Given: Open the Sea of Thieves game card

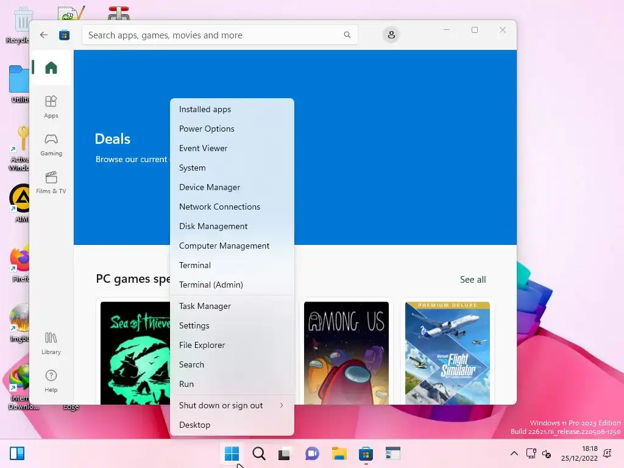Looking at the screenshot, I should pyautogui.click(x=135, y=353).
